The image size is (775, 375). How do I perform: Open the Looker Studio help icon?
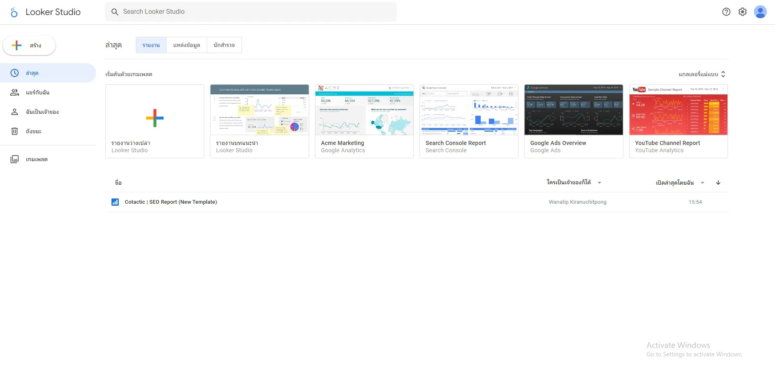click(727, 12)
